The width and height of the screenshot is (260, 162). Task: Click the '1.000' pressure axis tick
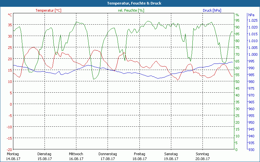[253, 54]
